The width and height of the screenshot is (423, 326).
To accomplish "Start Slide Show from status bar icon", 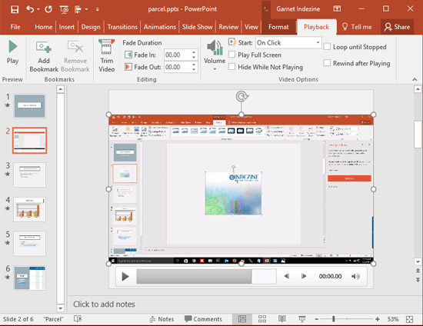I will (302, 319).
